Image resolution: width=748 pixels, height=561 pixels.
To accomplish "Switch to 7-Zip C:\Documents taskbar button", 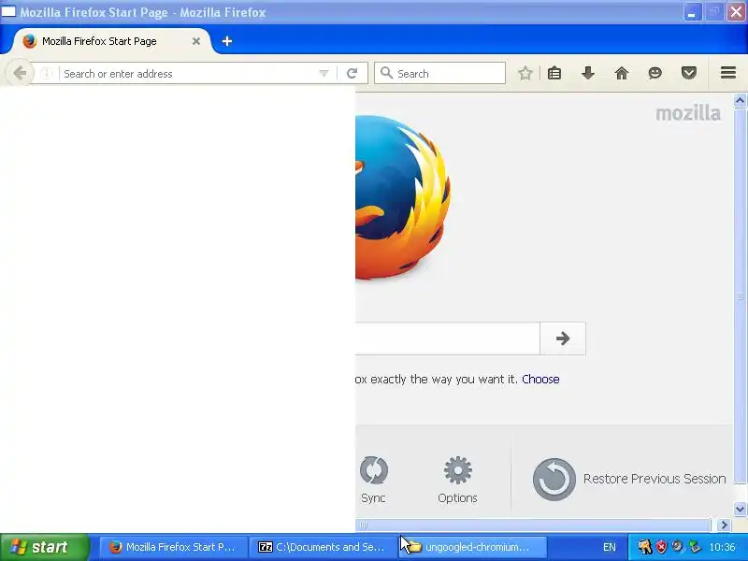I will (323, 547).
